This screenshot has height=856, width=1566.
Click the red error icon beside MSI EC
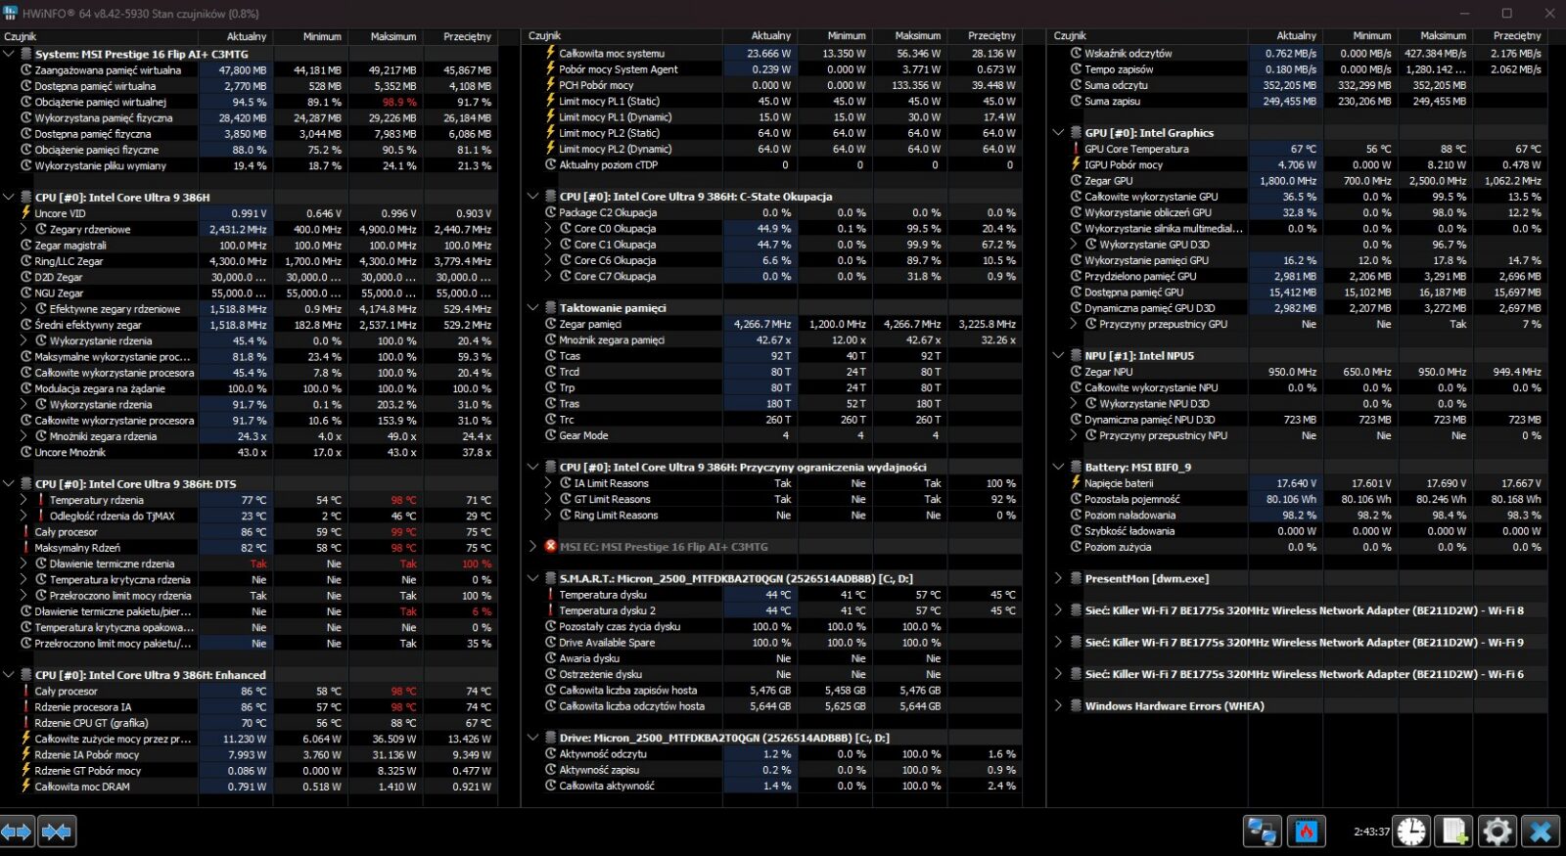550,547
